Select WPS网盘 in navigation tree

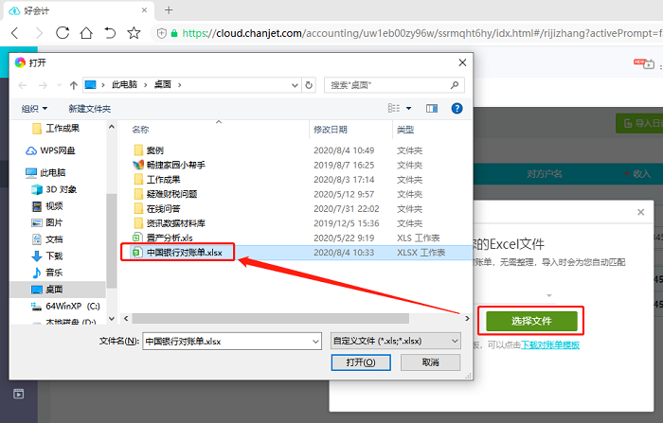pyautogui.click(x=51, y=150)
